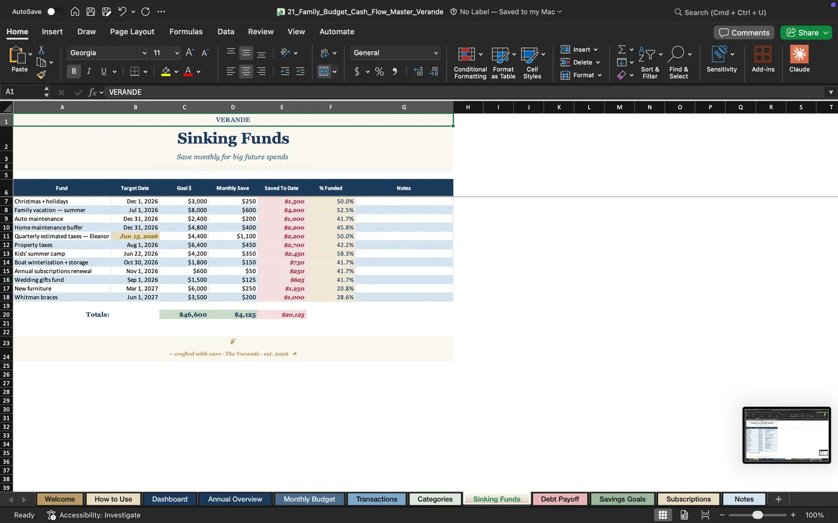
Task: Apply italic formatting
Action: click(89, 71)
